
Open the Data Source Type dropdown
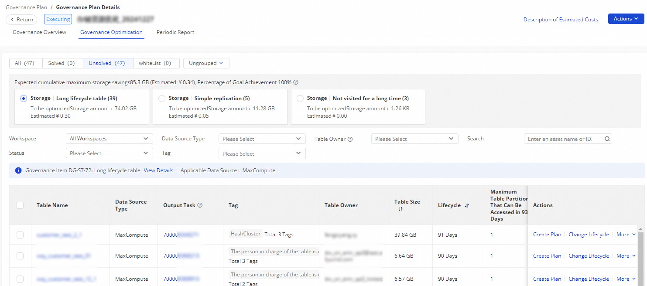tap(262, 139)
